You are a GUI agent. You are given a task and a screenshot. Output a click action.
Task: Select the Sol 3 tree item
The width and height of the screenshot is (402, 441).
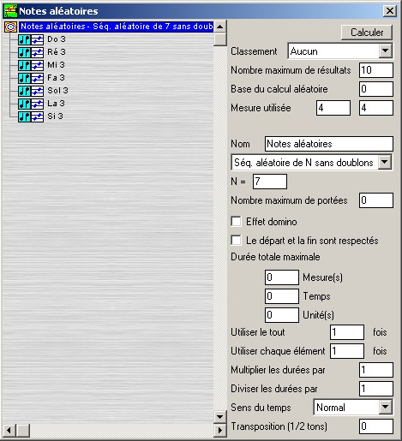point(57,91)
